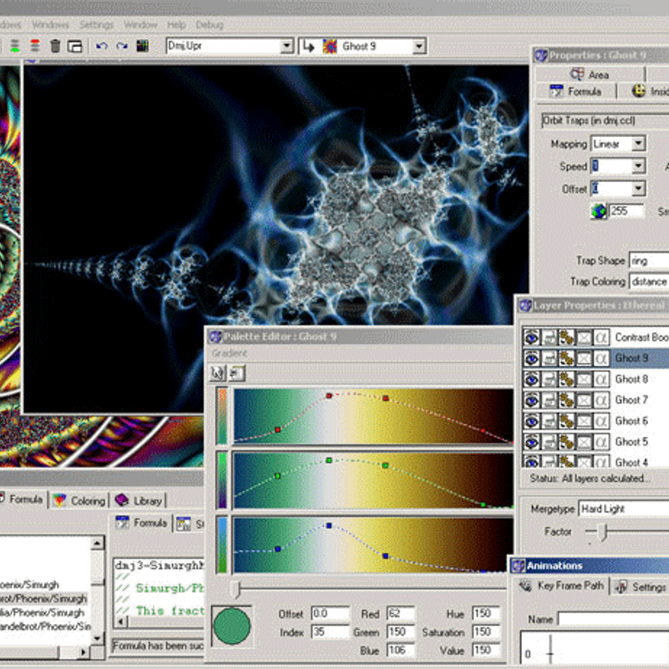This screenshot has height=669, width=669.
Task: Click the transparency icon on Ghost 8 layer
Action: point(585,379)
